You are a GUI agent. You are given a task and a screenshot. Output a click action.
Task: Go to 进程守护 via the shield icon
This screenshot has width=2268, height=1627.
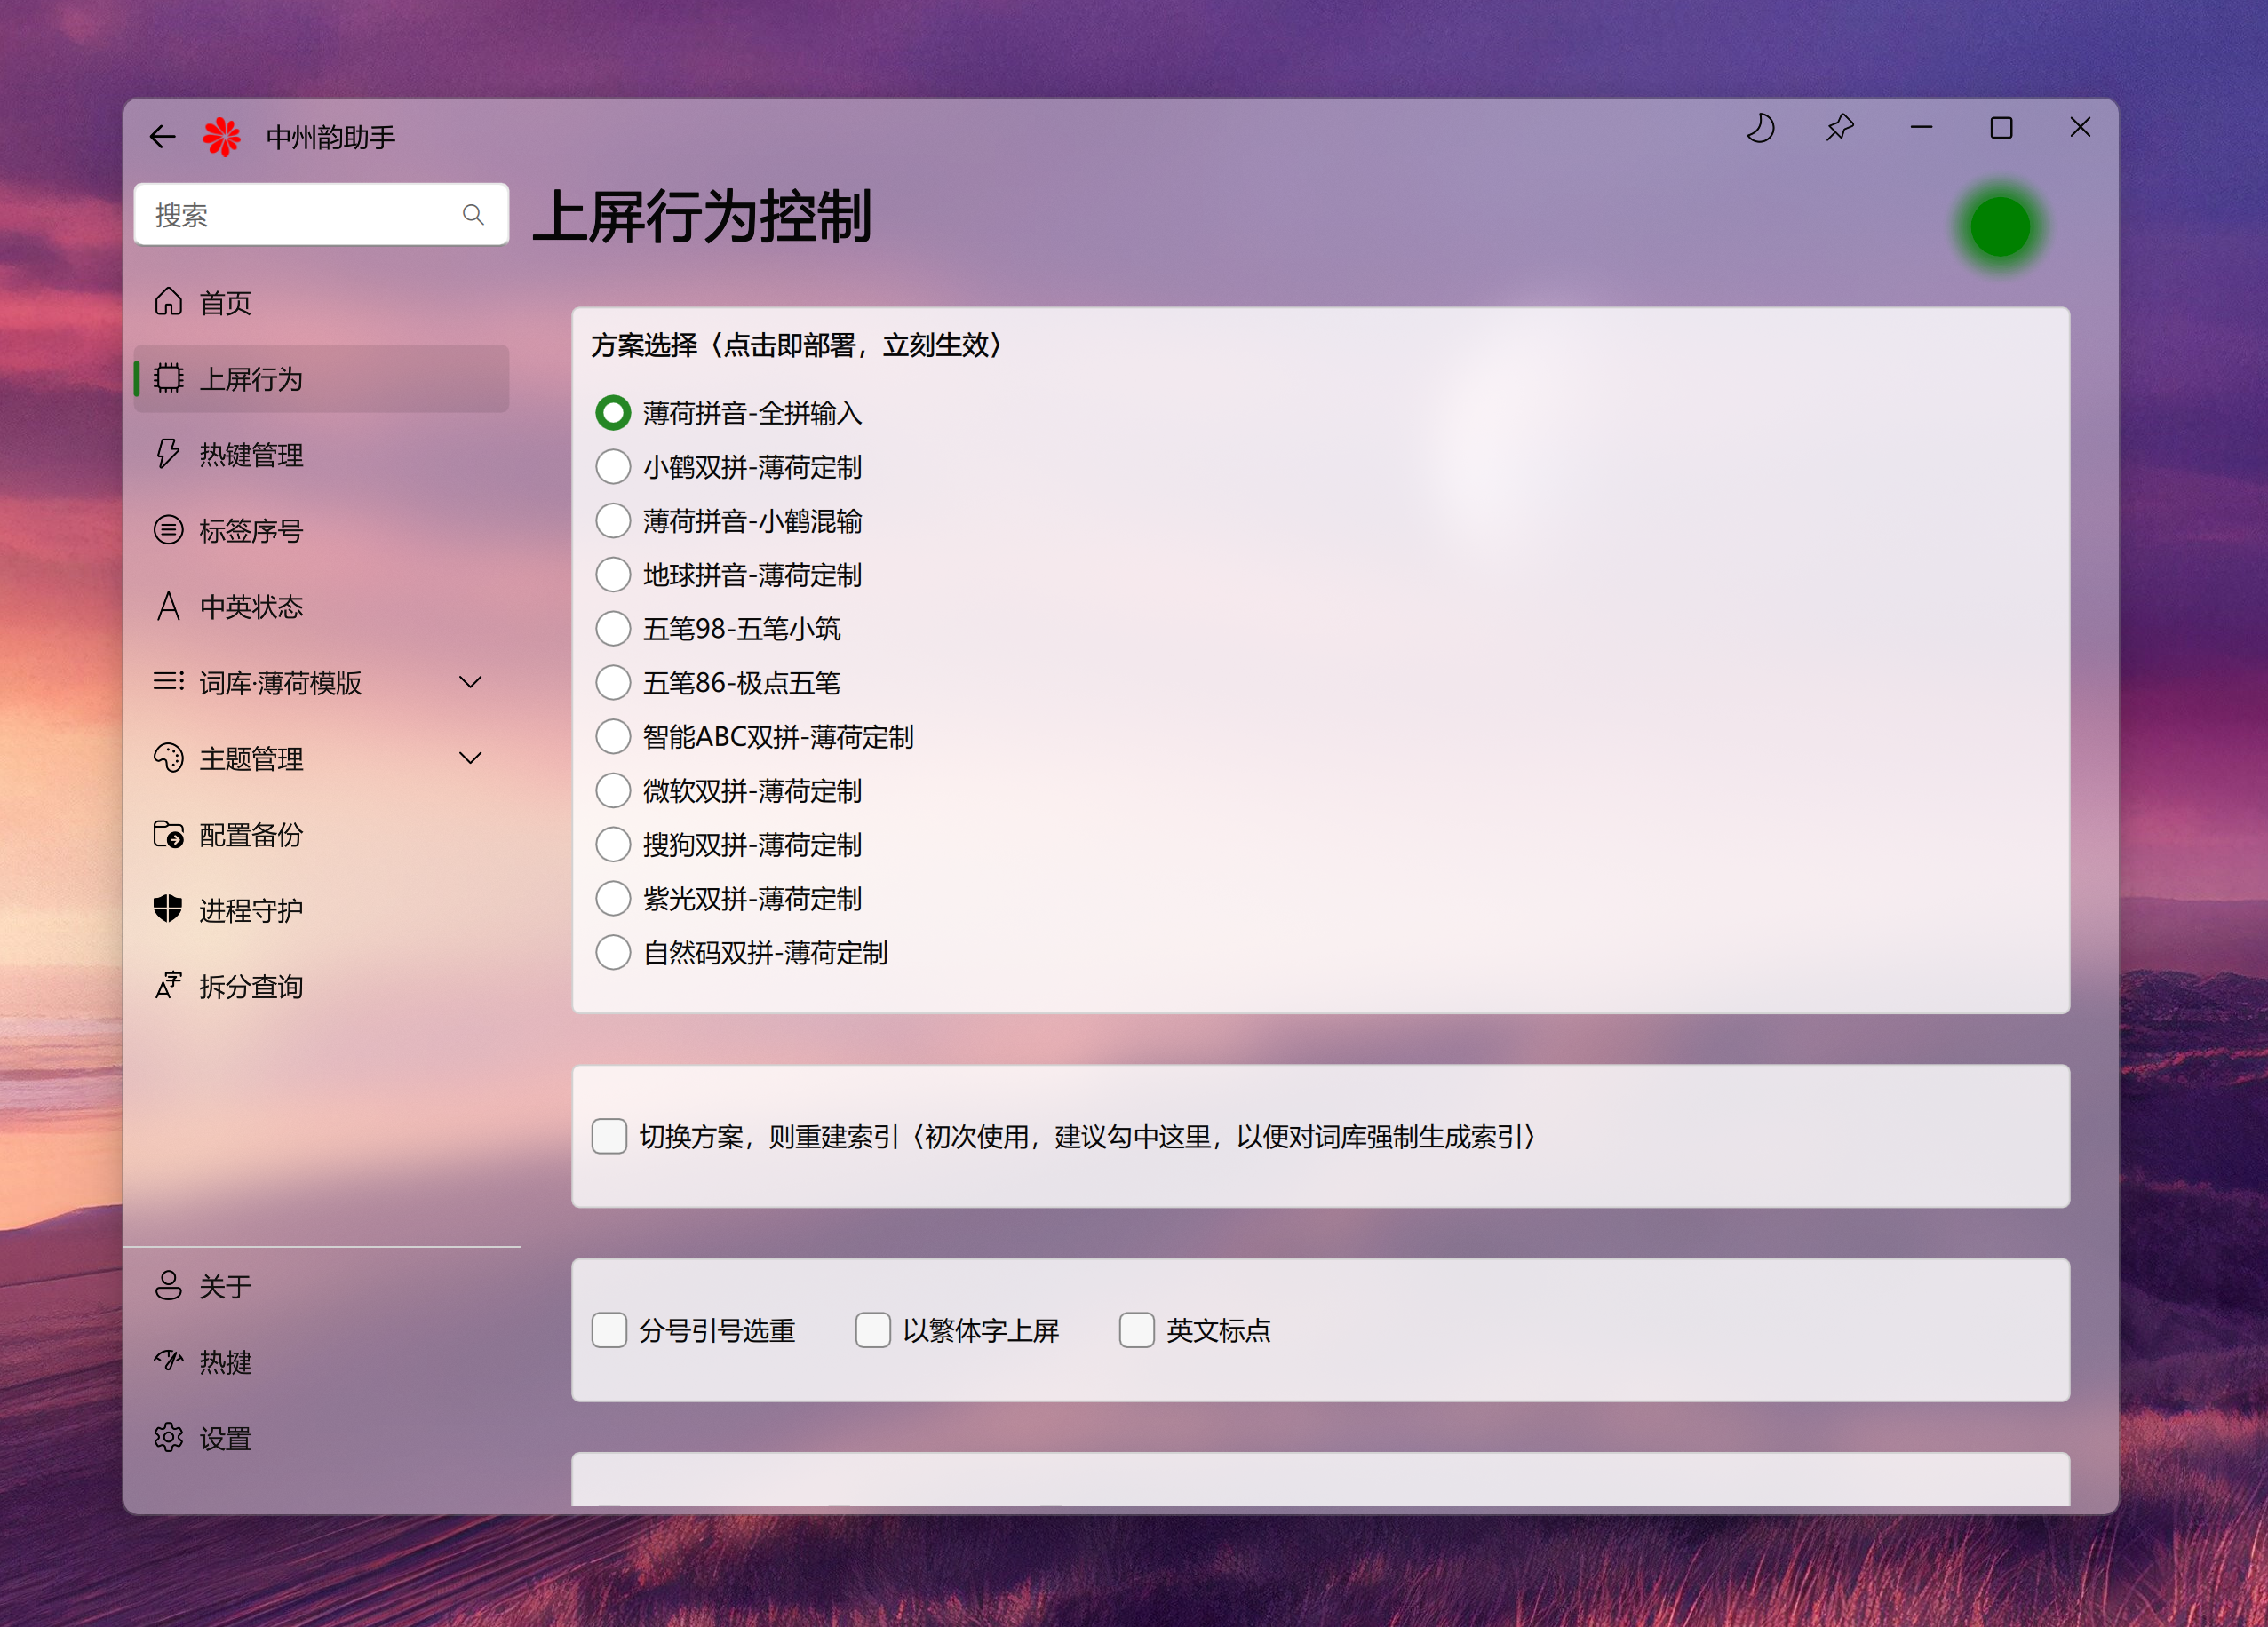[168, 909]
